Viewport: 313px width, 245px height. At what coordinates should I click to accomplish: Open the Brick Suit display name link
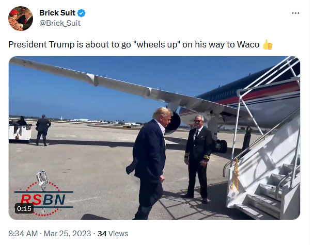pyautogui.click(x=57, y=13)
